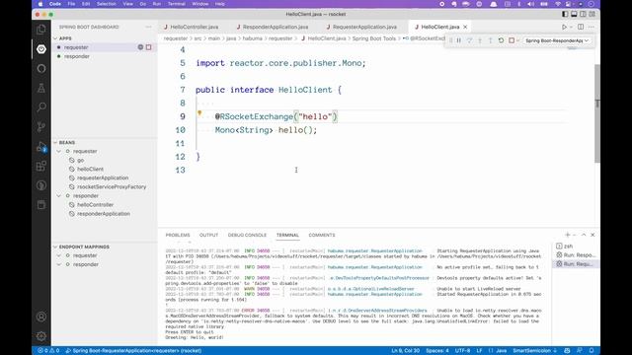Click Ln 9, Col 30 cursor position status
632x355 pixels.
406,351
